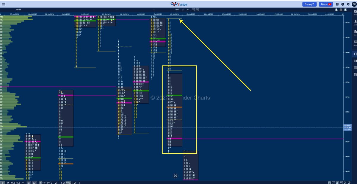Toggle the V-VA value area option
Image resolution: width=357 pixels, height=184 pixels.
68,183
